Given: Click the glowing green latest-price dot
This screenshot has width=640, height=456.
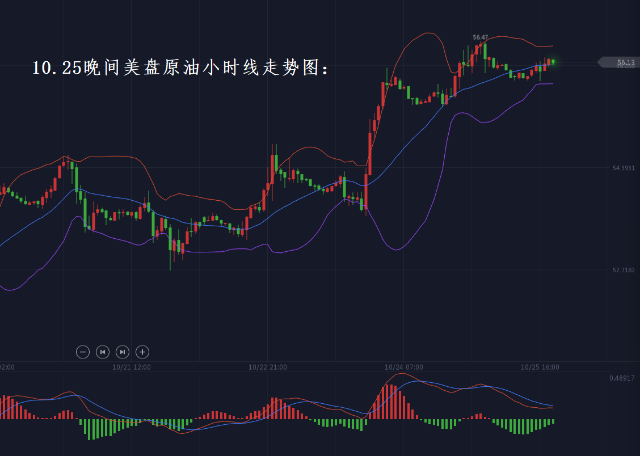Looking at the screenshot, I should click(x=553, y=62).
